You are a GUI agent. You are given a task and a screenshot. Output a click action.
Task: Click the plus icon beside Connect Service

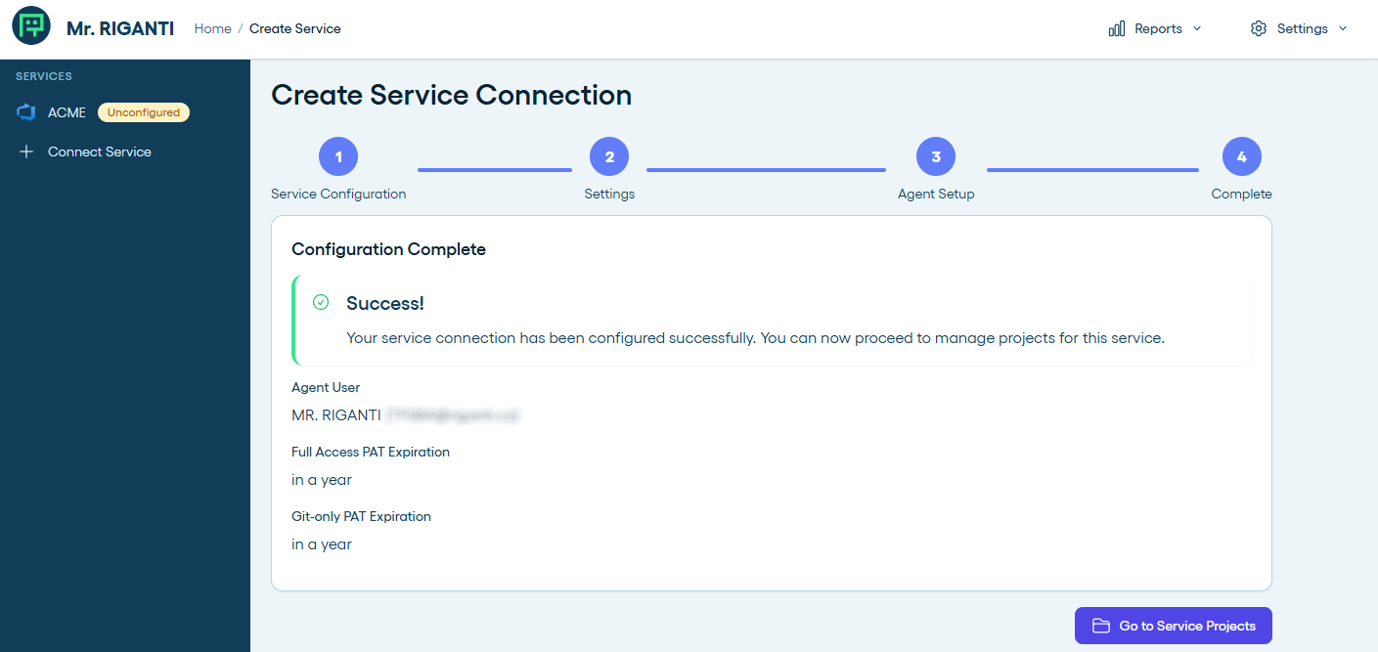click(x=26, y=152)
